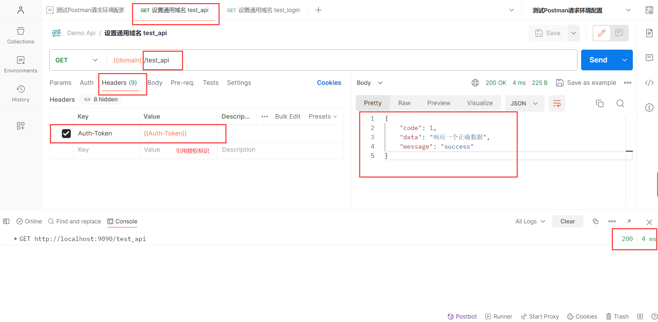658x322 pixels.
Task: Open console more-options ellipsis
Action: 612,221
